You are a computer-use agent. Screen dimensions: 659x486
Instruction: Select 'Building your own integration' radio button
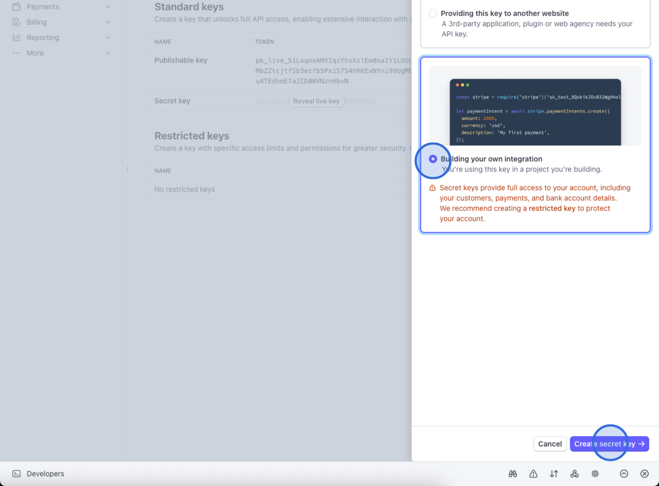(x=433, y=159)
